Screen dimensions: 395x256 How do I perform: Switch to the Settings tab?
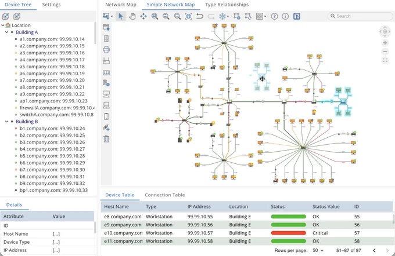[x=51, y=5]
